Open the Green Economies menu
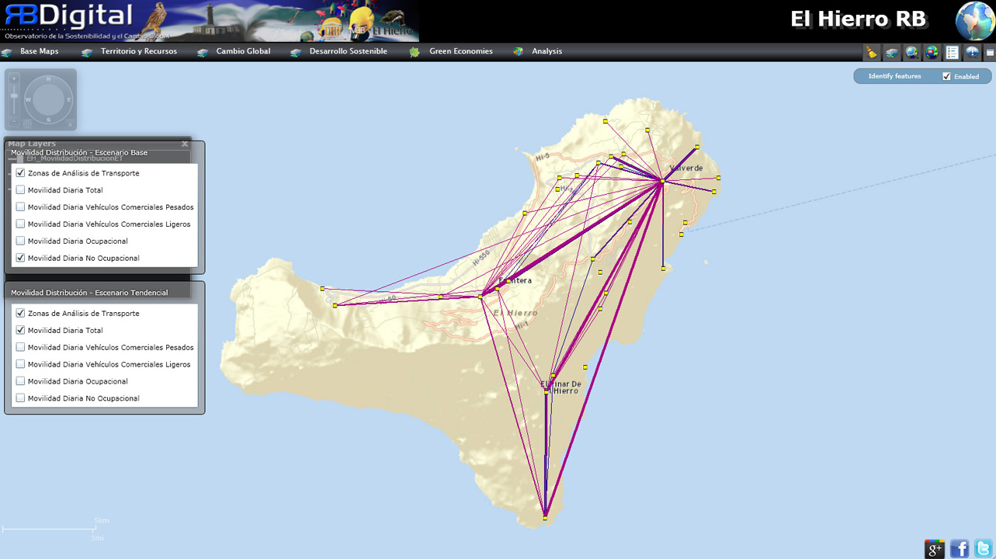The width and height of the screenshot is (996, 559). (x=461, y=51)
